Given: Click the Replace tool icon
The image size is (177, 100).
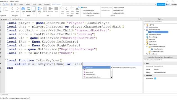Looking at the screenshot, I should point(28,9).
